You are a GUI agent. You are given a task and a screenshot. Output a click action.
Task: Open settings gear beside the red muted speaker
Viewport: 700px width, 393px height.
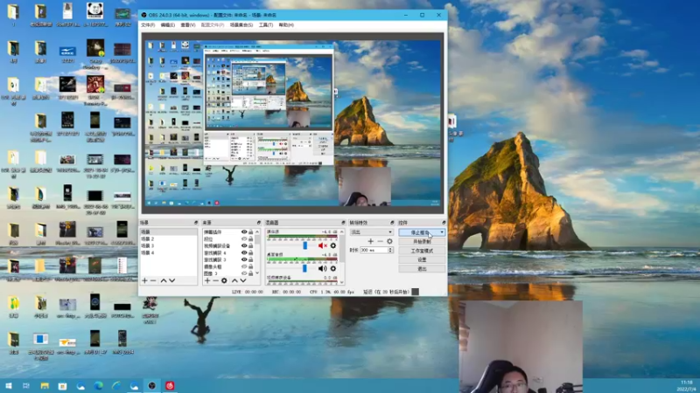(x=333, y=245)
